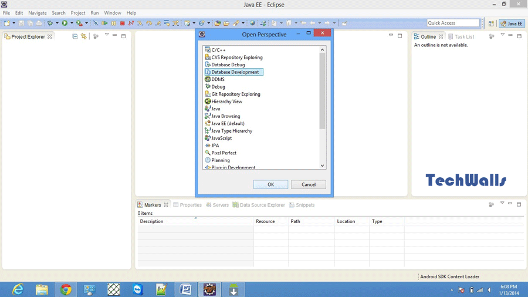Switch to the Java EE perspective button
Viewport: 528px width, 297px height.
(512, 23)
